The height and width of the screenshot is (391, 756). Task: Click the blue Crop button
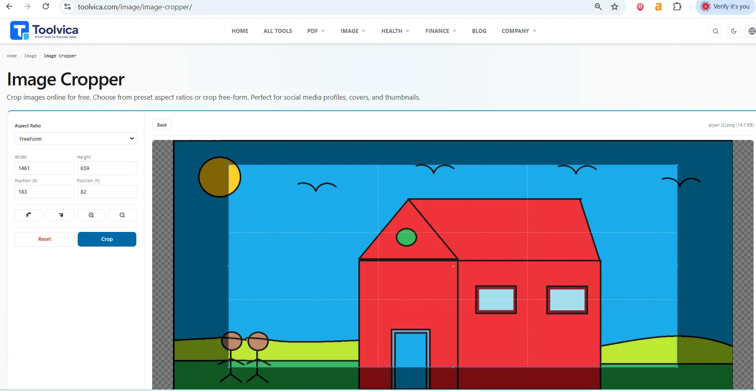click(x=107, y=239)
